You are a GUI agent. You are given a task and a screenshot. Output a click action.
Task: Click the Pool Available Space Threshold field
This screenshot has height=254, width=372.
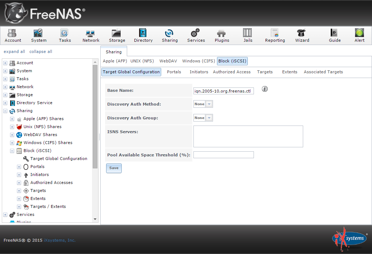coord(223,155)
